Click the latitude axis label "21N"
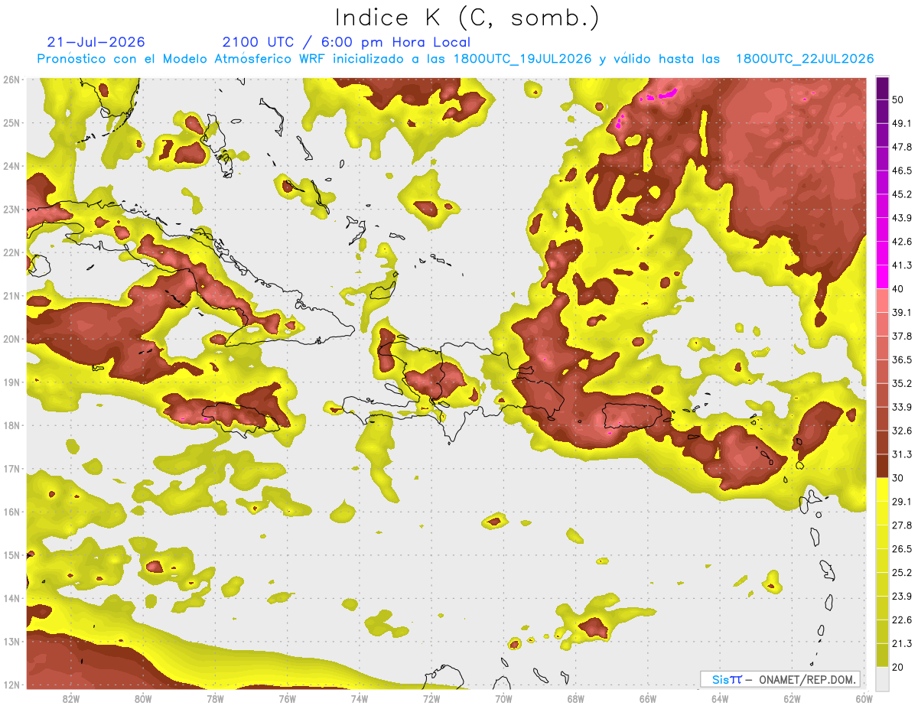Viewport: 918px width, 709px height. [11, 295]
